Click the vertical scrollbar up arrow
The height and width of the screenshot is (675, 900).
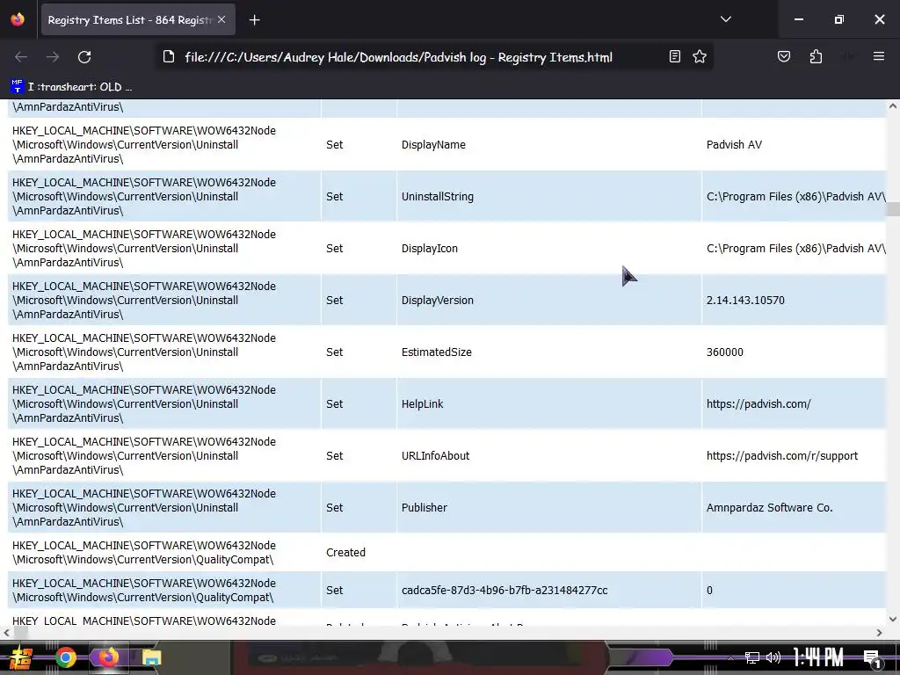click(x=893, y=106)
